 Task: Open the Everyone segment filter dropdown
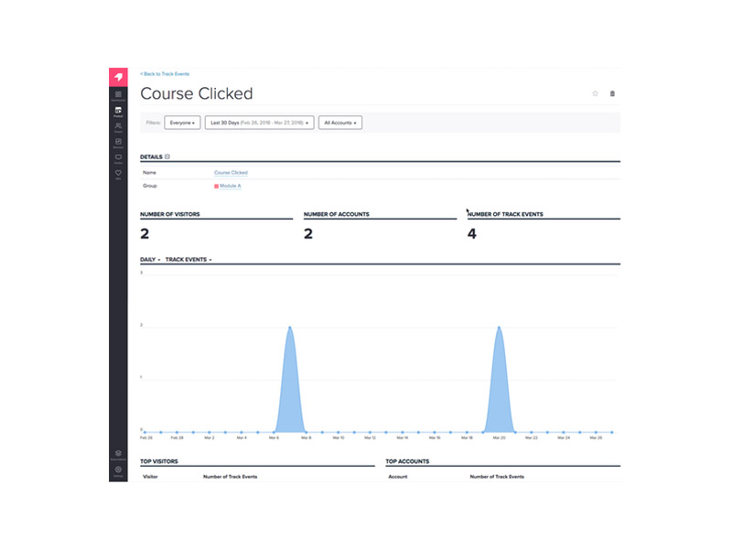[x=182, y=122]
